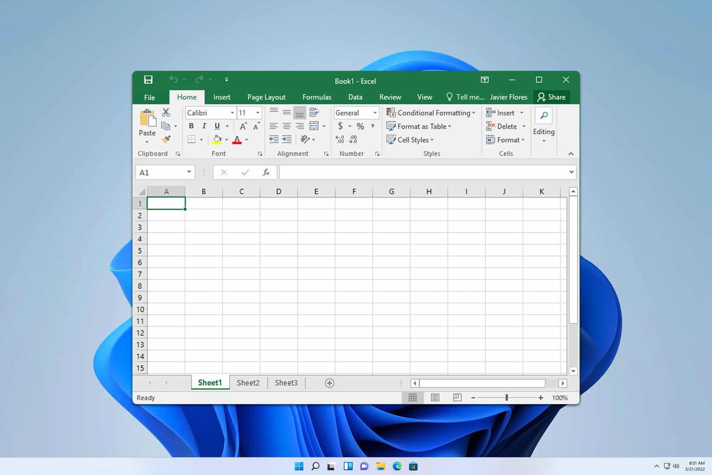712x475 pixels.
Task: Click Javier Flores account name
Action: pos(509,97)
